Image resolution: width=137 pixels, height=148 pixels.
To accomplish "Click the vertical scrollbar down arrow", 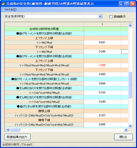I will coord(130,126).
